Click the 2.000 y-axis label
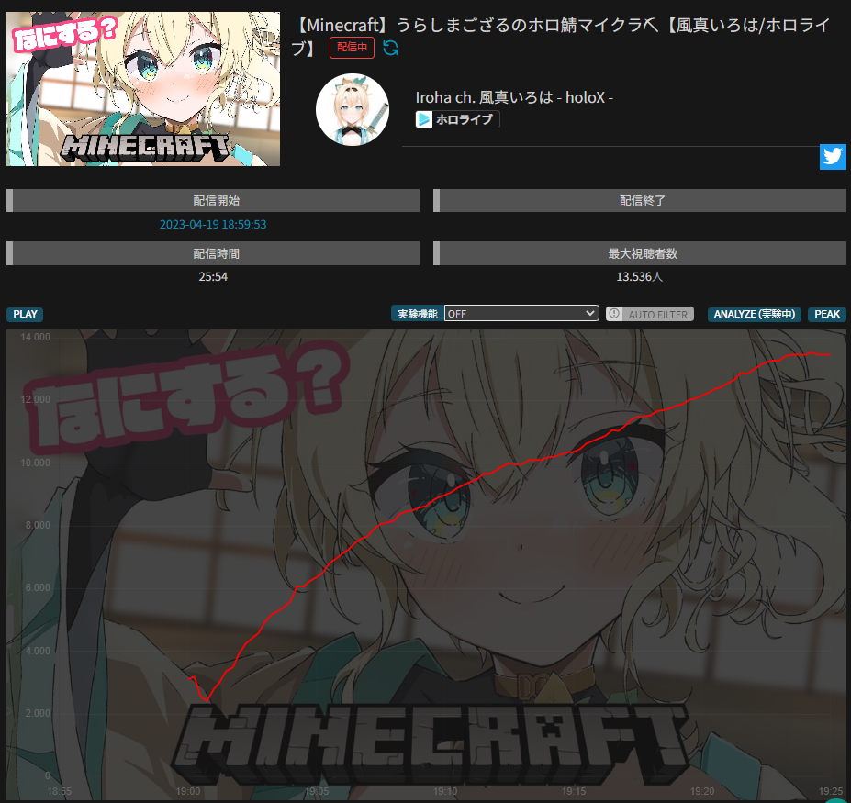 pos(38,713)
